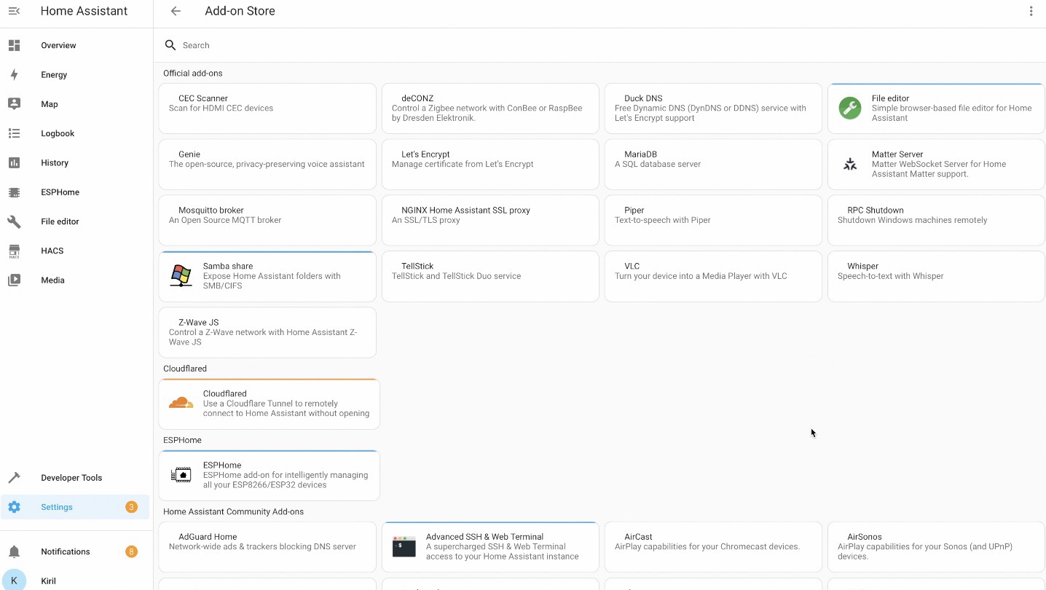Screen dimensions: 1046x590
Task: Open the Duck DNS add-on card
Action: pos(713,109)
